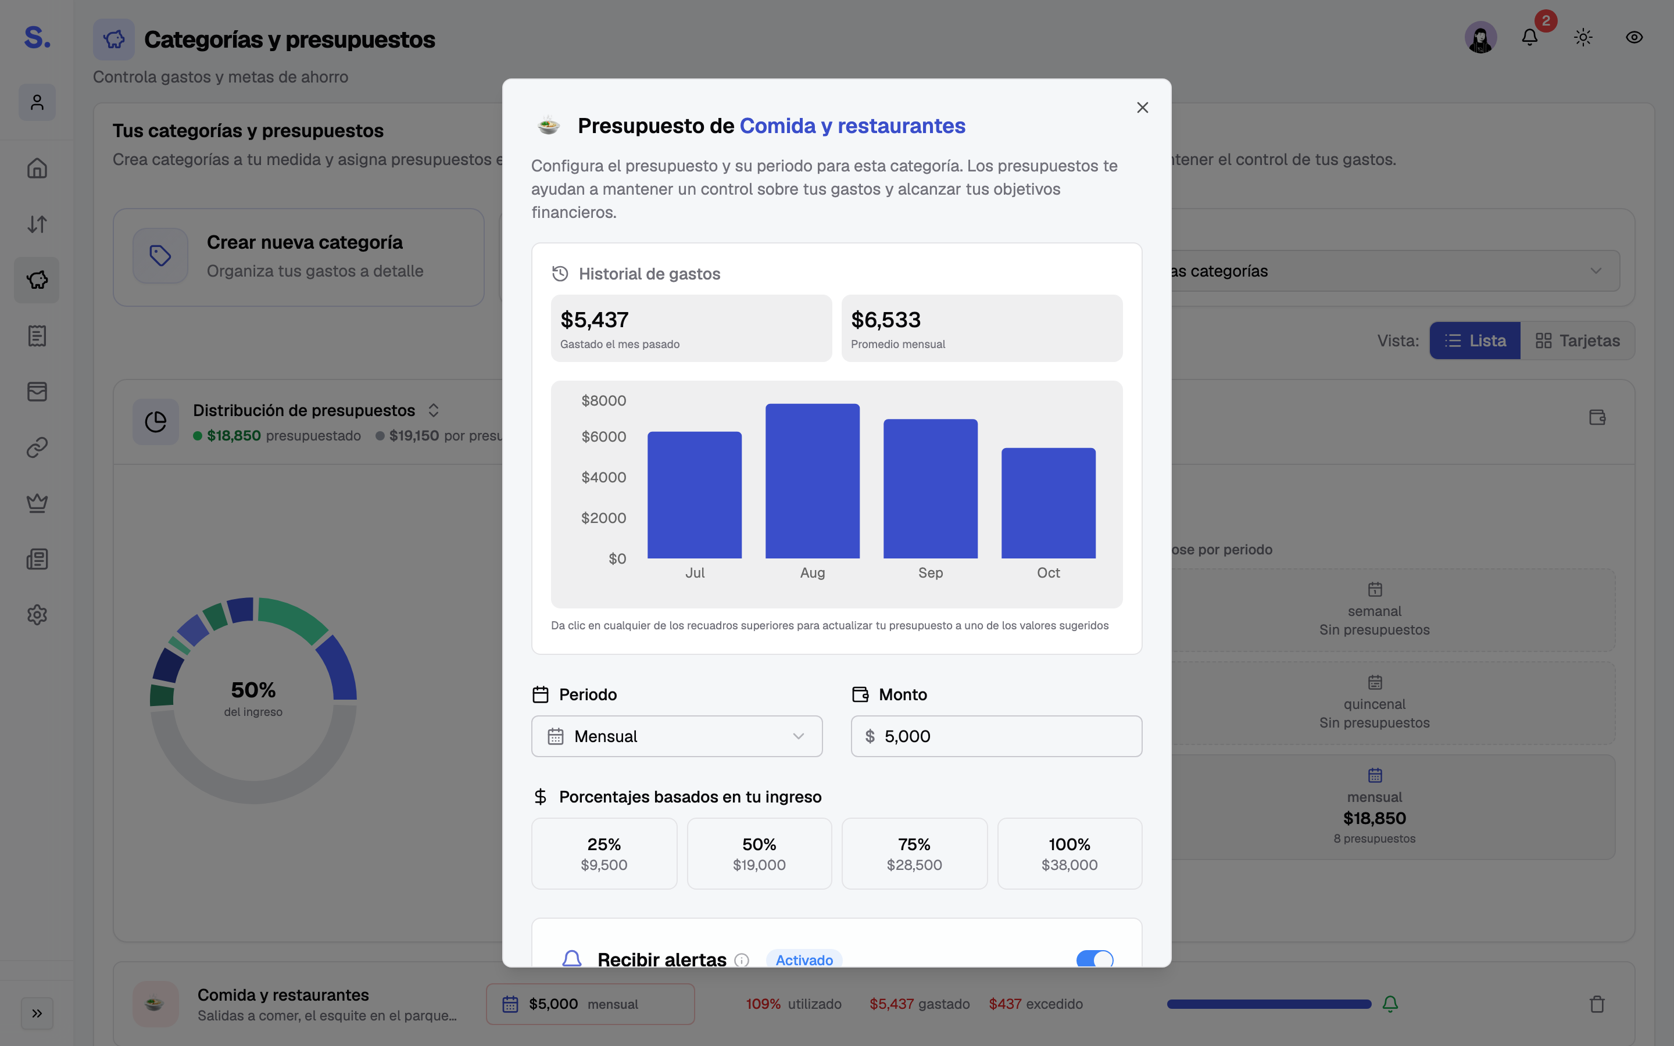The image size is (1674, 1046).
Task: Edit the $5,000 mensual budget field
Action: [x=590, y=1004]
